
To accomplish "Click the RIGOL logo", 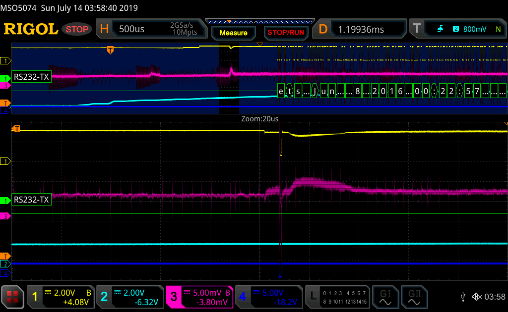I will 31,29.
